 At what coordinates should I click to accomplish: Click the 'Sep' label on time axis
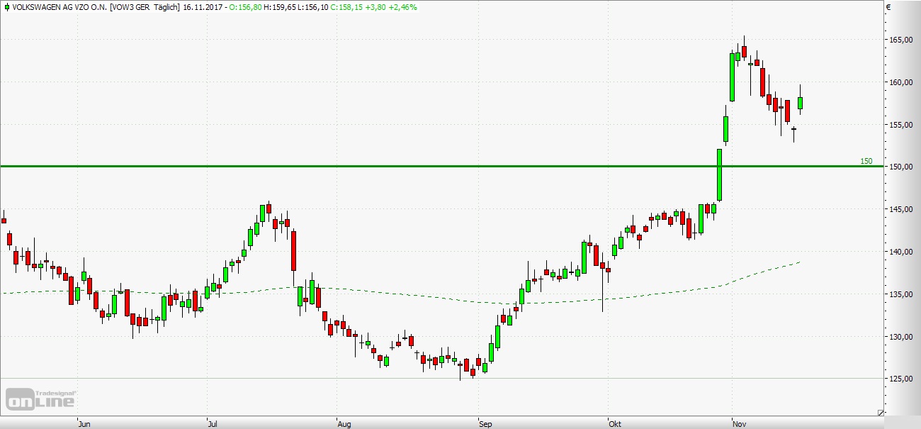[x=485, y=424]
